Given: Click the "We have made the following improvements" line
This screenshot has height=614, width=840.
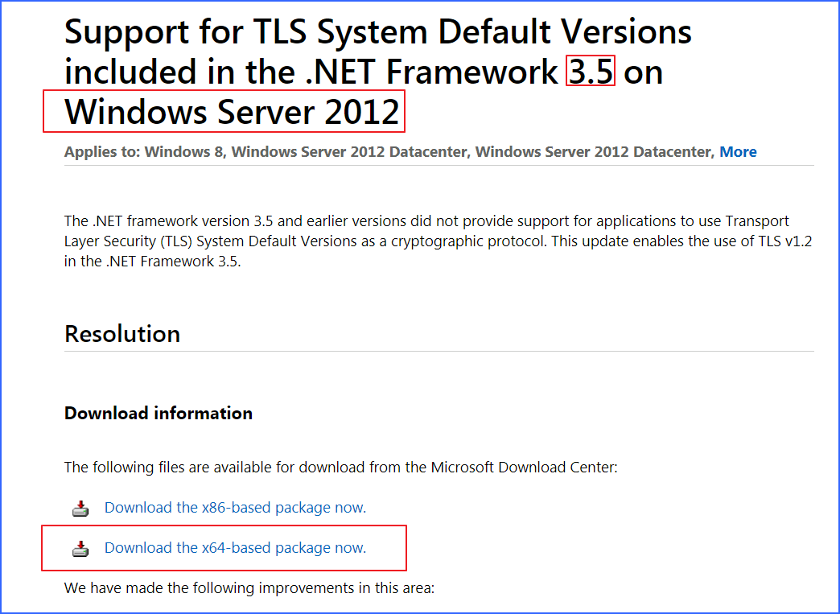Looking at the screenshot, I should click(249, 588).
